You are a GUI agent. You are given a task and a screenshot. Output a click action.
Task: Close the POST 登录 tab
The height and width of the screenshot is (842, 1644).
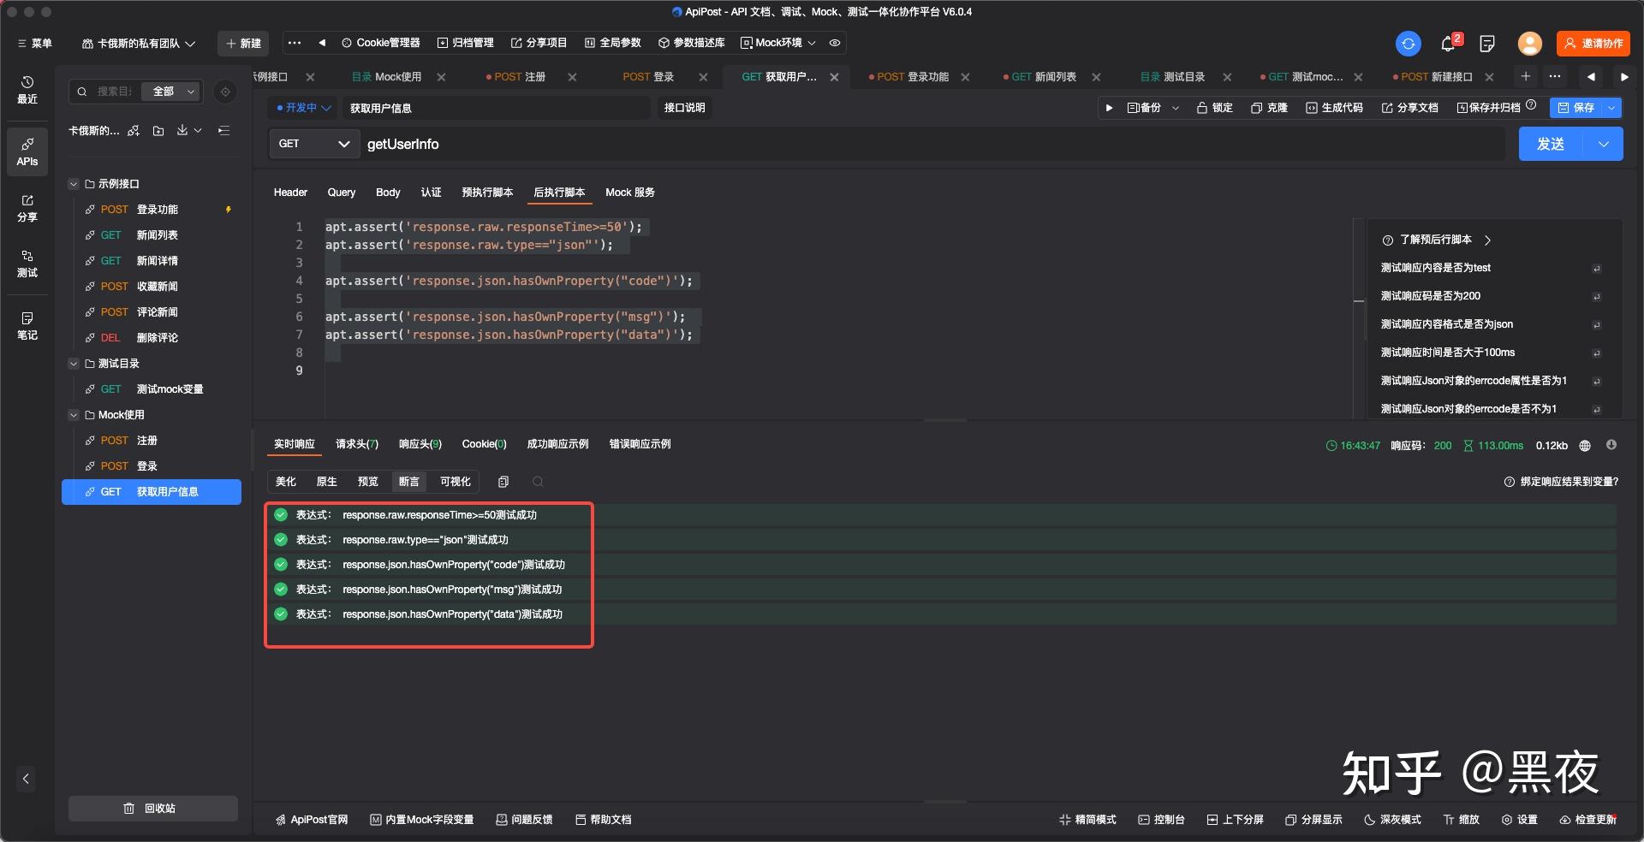703,77
